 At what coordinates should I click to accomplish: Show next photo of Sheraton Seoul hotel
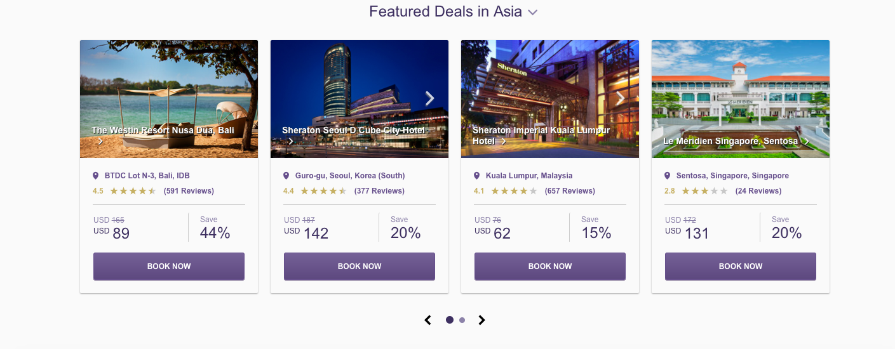pyautogui.click(x=430, y=98)
